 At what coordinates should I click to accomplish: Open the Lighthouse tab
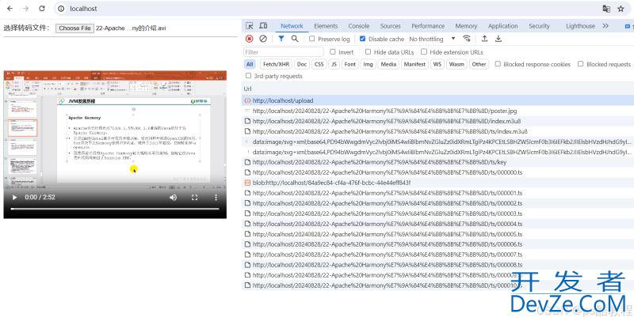point(580,26)
